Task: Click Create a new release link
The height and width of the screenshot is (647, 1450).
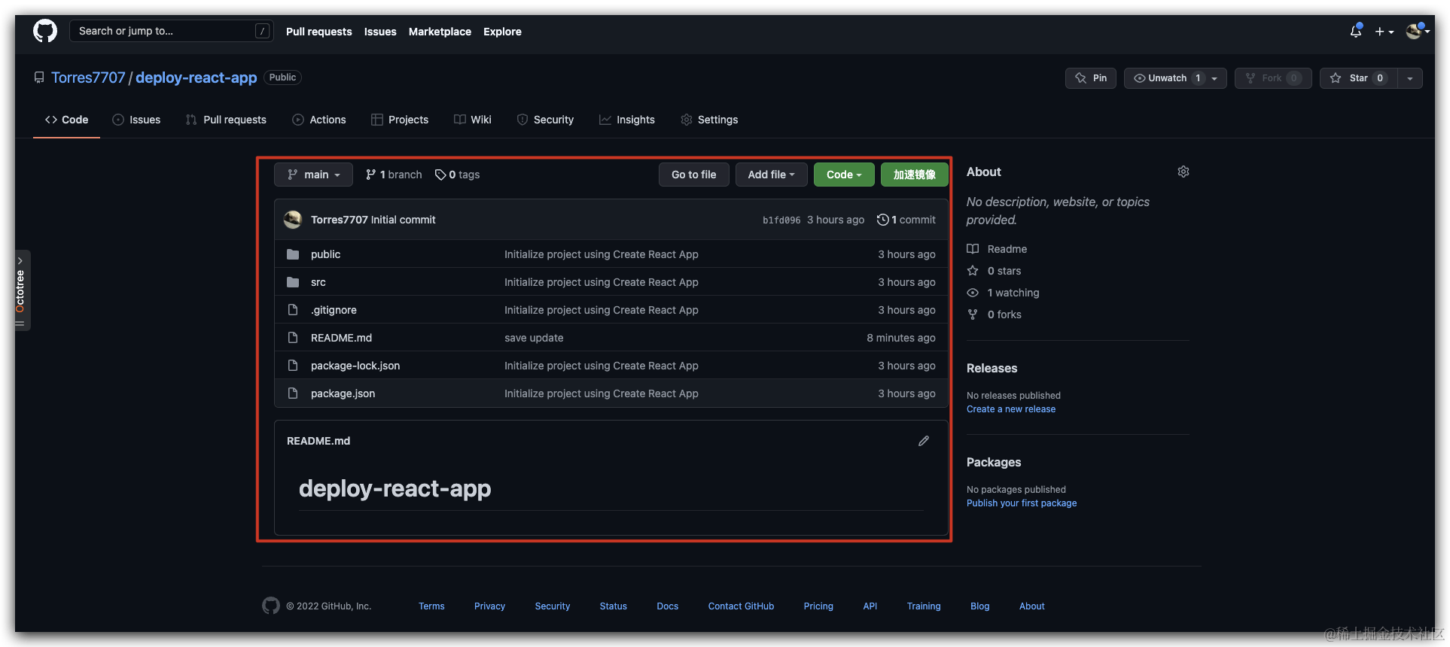Action: [x=1011, y=409]
